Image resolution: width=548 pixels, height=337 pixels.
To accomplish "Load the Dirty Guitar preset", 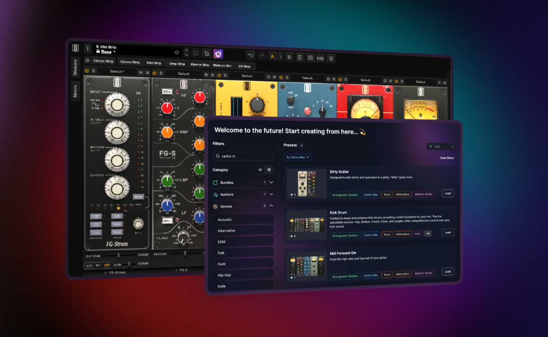I will 447,193.
